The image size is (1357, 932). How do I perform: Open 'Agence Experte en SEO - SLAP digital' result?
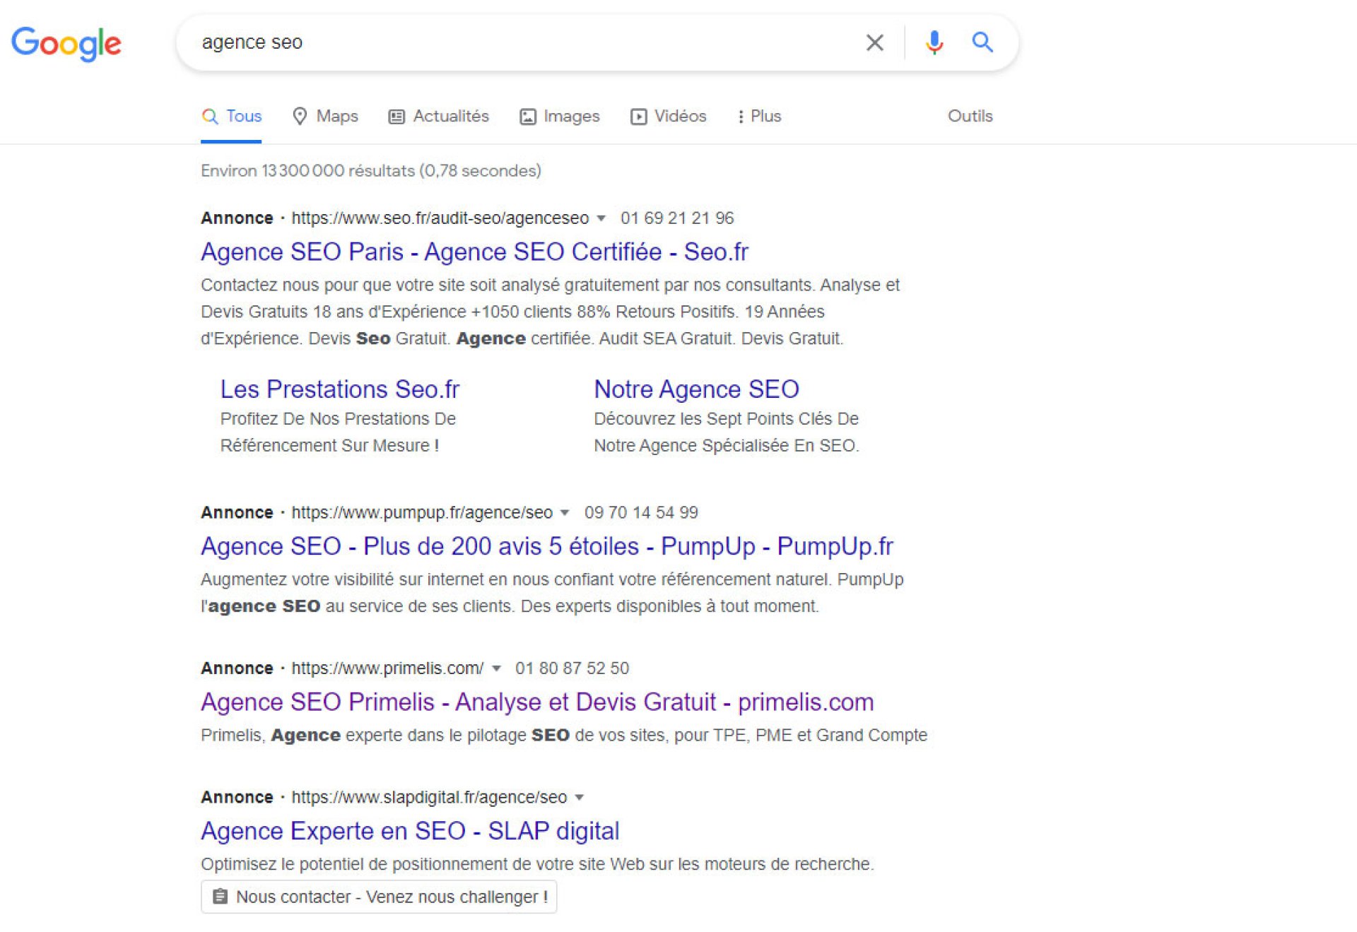[x=410, y=831]
